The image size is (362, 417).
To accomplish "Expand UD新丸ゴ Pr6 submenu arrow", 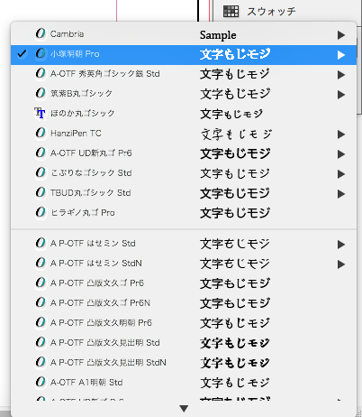I will pyautogui.click(x=341, y=154).
